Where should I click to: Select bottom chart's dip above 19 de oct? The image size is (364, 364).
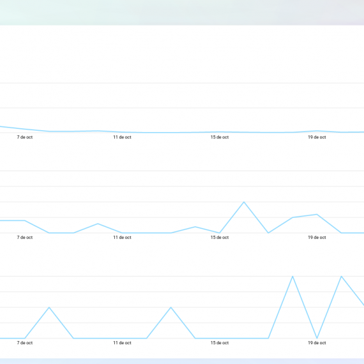317,338
